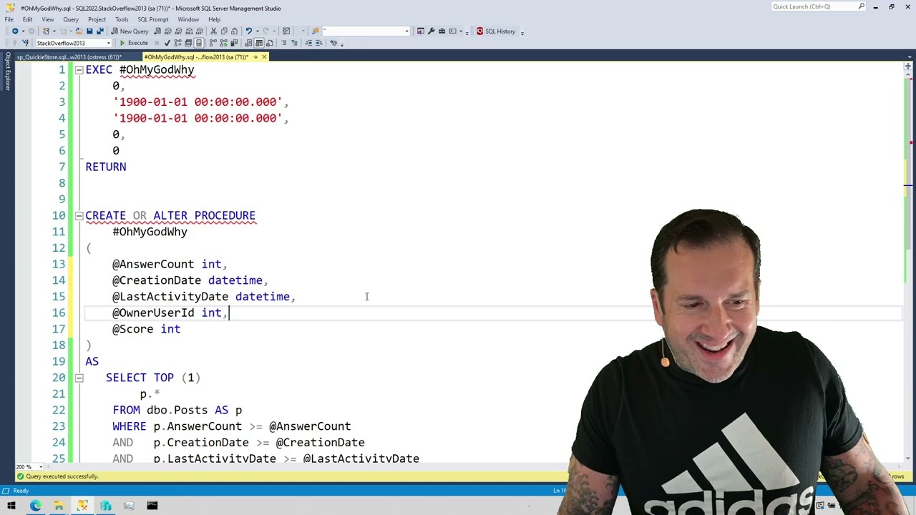Image resolution: width=916 pixels, height=515 pixels.
Task: Click the Windows Start button
Action: [x=11, y=506]
